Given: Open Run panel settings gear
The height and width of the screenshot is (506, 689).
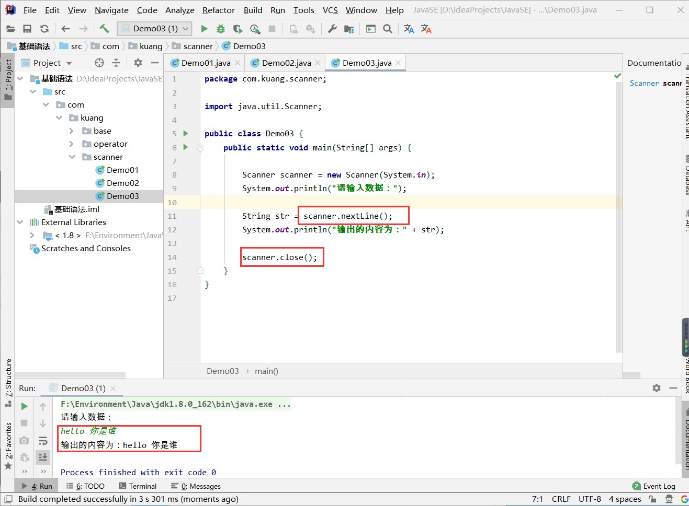Looking at the screenshot, I should coord(657,388).
